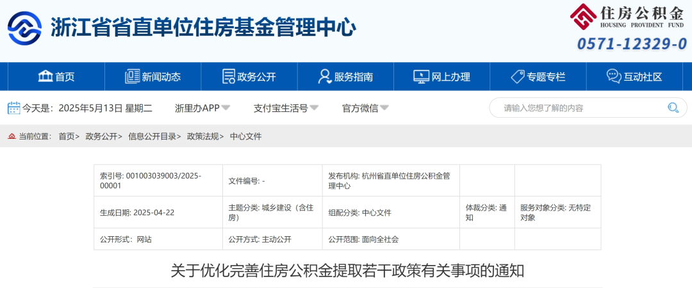Click the 索引号 table cell
The height and width of the screenshot is (288, 692).
pos(158,180)
